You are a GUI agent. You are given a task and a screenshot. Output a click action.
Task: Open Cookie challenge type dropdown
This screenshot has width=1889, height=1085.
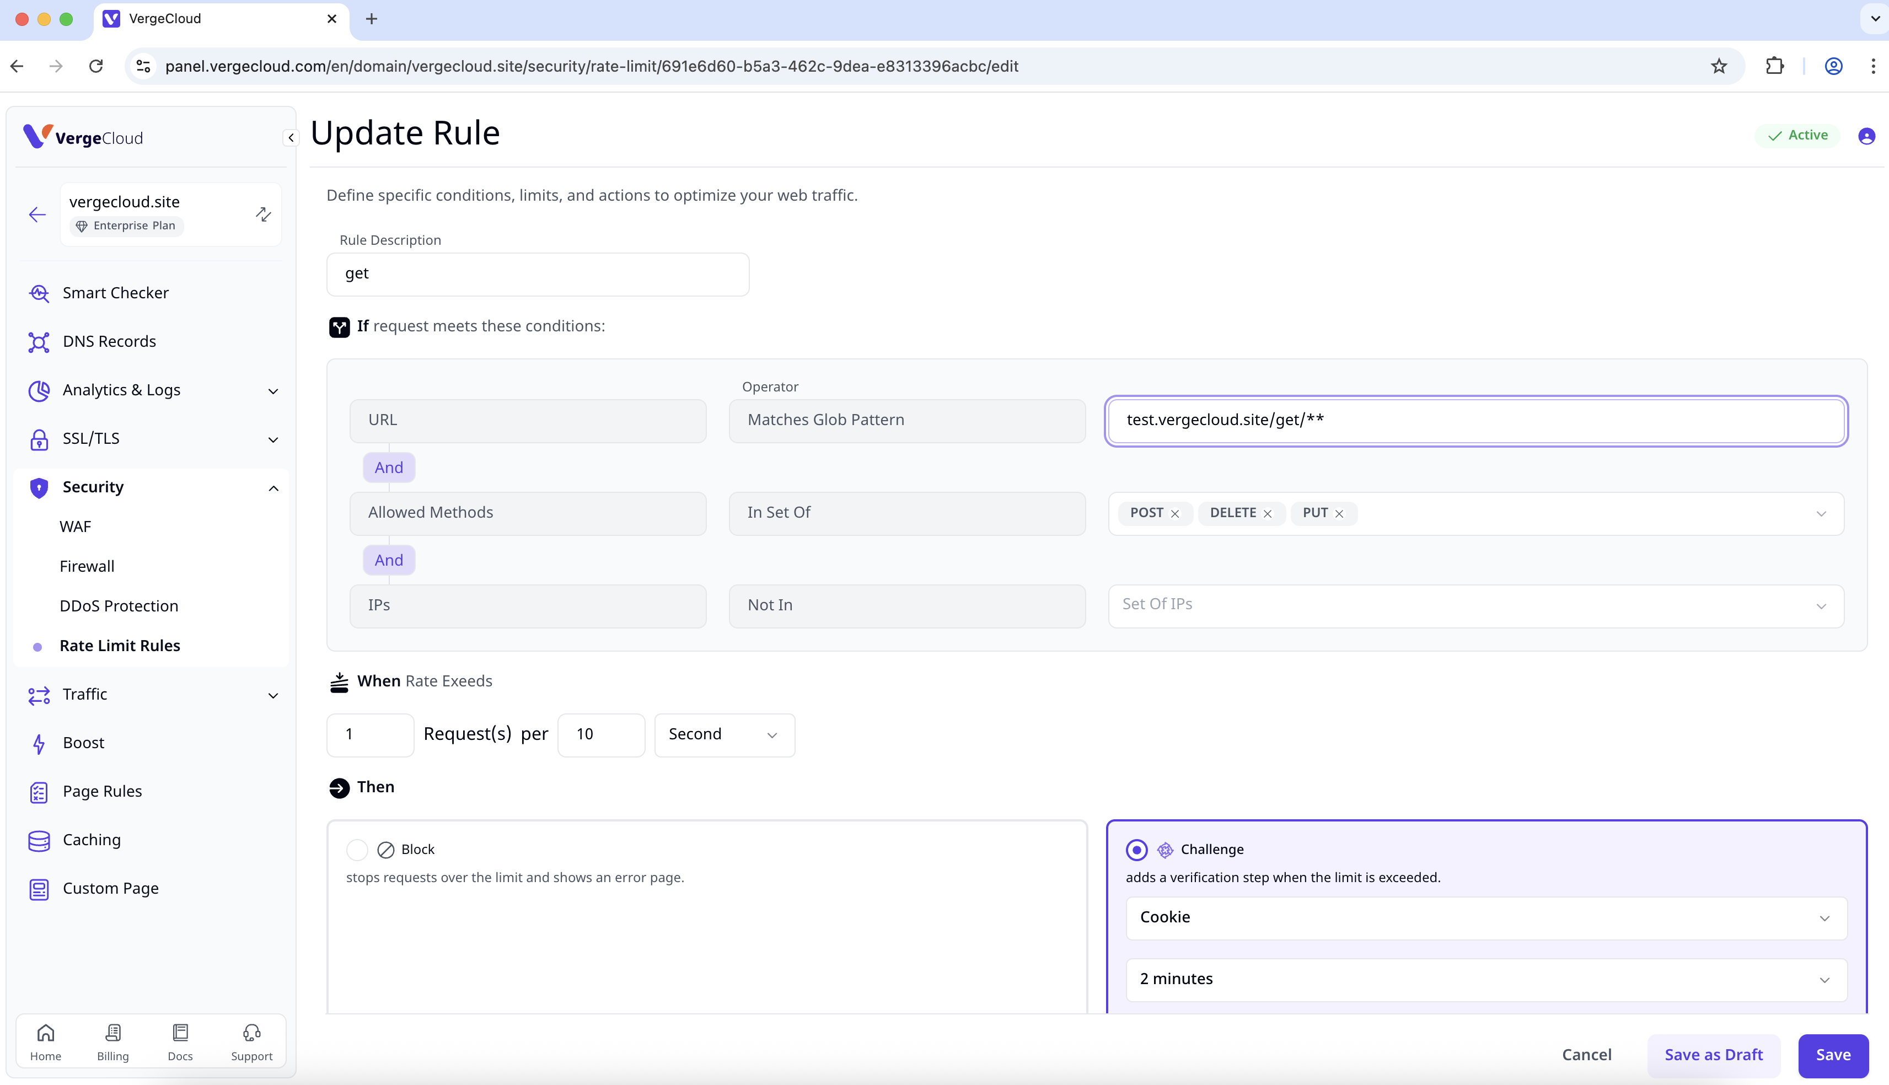[1486, 918]
